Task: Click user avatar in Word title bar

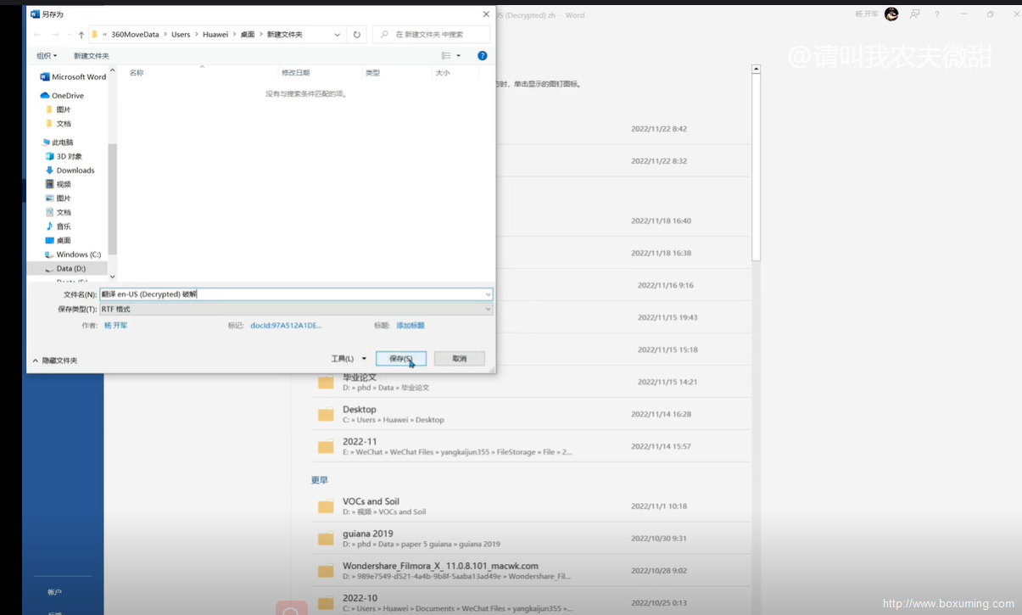Action: (891, 14)
